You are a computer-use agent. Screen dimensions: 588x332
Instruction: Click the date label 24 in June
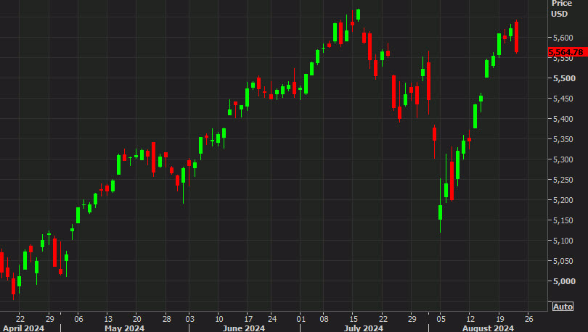[x=272, y=319]
